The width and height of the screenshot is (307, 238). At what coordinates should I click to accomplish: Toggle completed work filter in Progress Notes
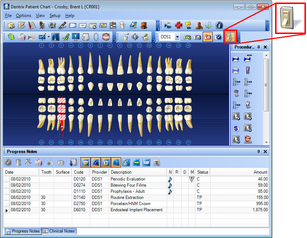coord(96,162)
